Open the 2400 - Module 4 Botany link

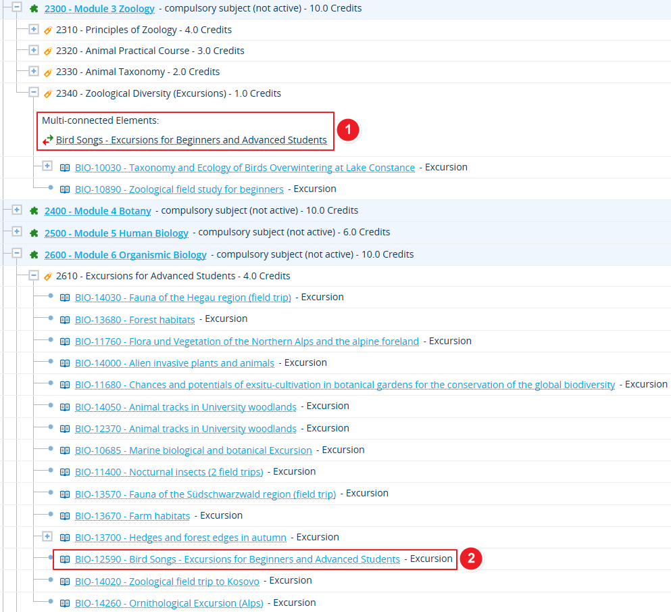point(97,211)
